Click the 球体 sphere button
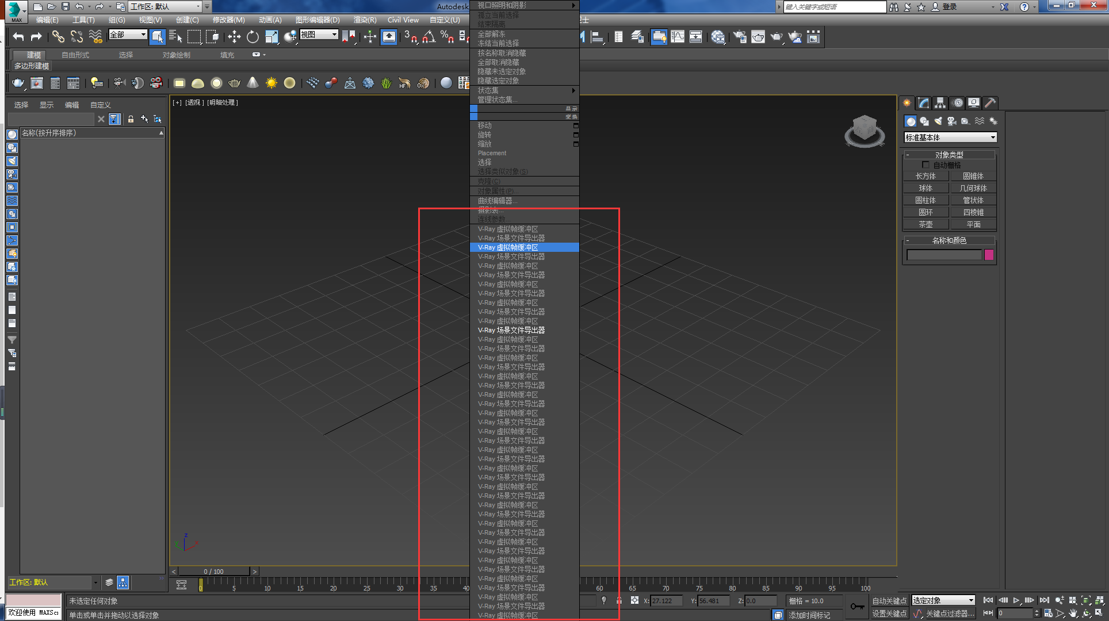Viewport: 1109px width, 621px height. pos(926,188)
